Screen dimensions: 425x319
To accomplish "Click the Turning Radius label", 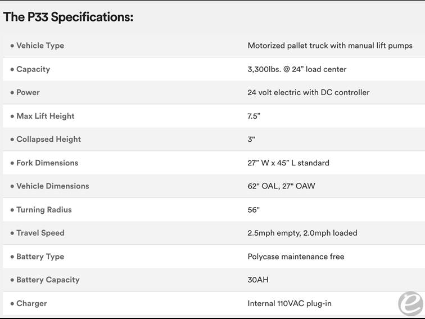I will tap(44, 210).
